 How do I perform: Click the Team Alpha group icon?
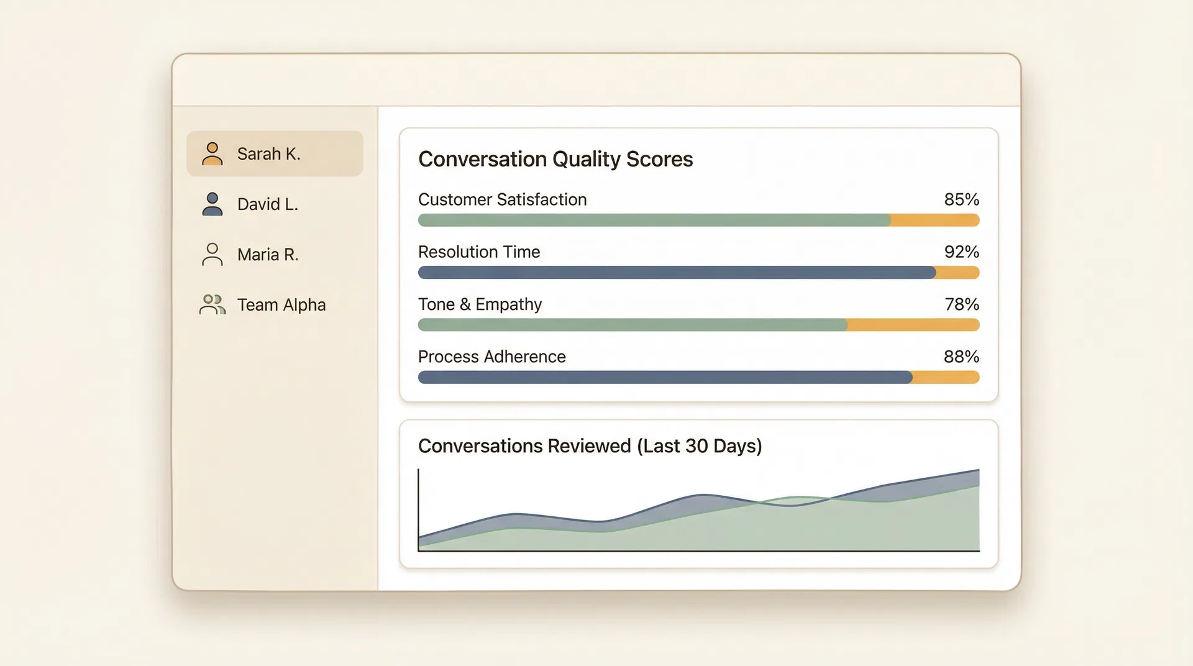click(212, 304)
